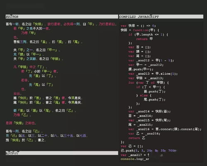The height and width of the screenshot is (166, 207).
Task: Click the line 銜「首」以「頷」以「尾」
Action: (x=45, y=111)
